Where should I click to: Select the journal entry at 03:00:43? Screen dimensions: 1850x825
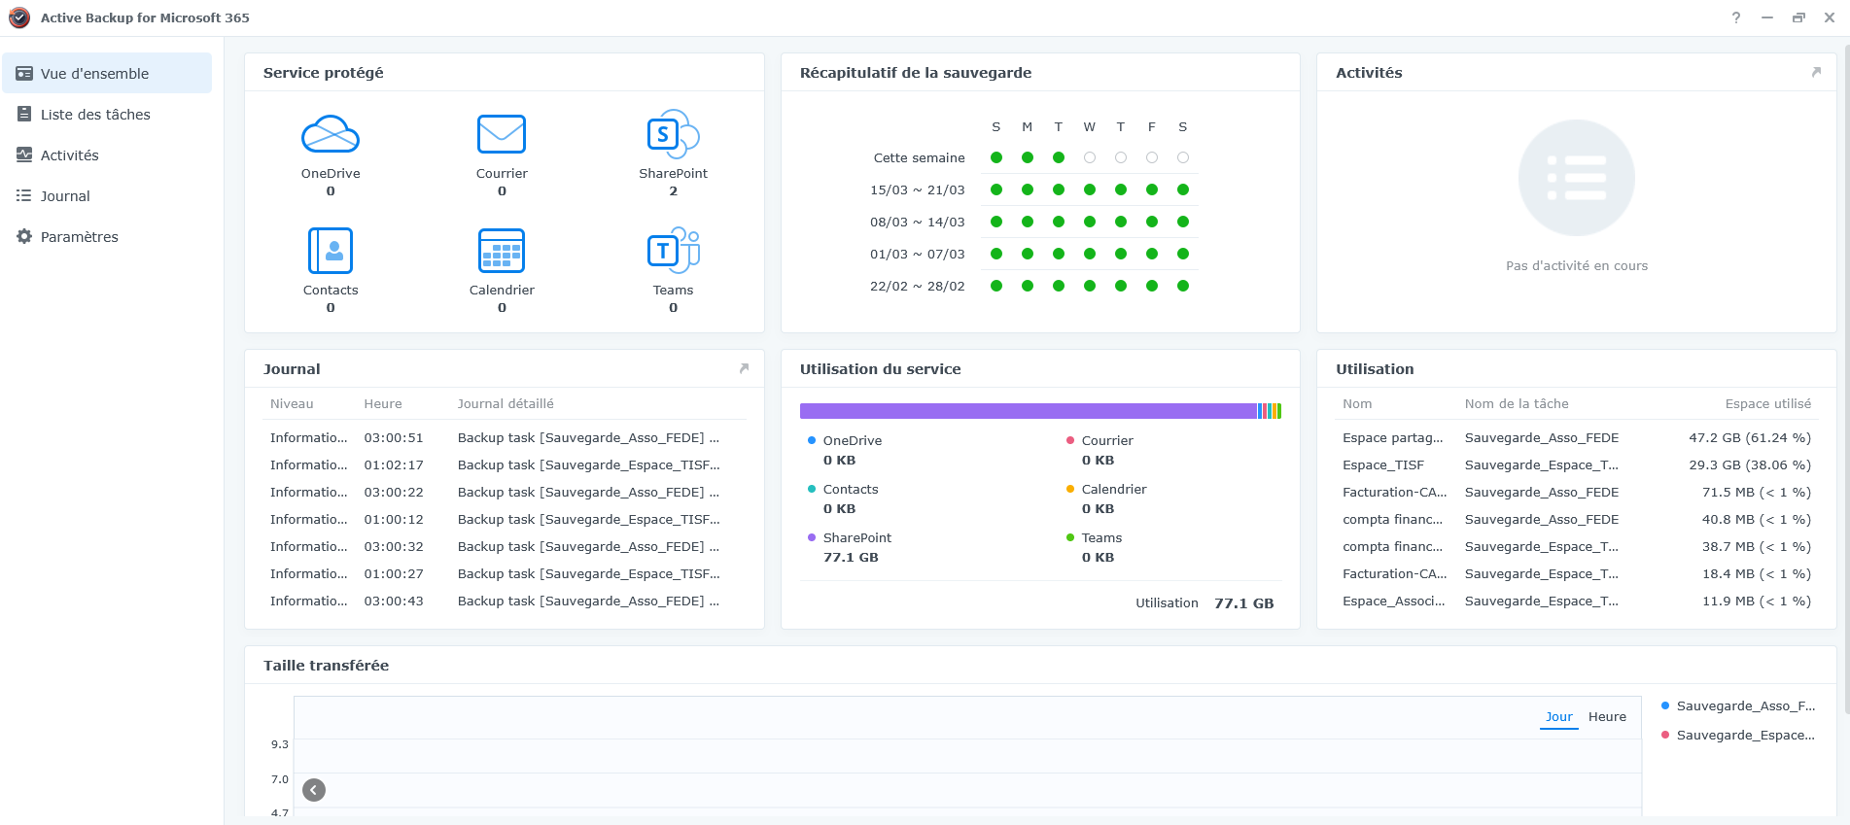click(x=504, y=602)
